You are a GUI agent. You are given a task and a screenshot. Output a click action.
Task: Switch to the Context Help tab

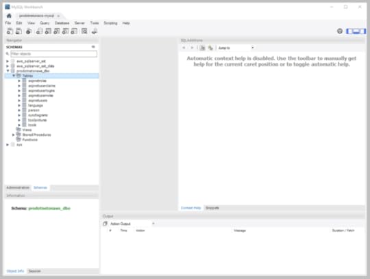coord(190,208)
